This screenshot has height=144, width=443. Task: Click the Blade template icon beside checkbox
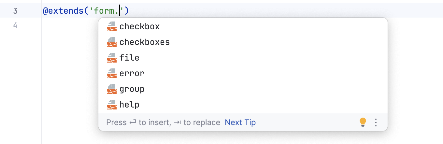point(111,26)
